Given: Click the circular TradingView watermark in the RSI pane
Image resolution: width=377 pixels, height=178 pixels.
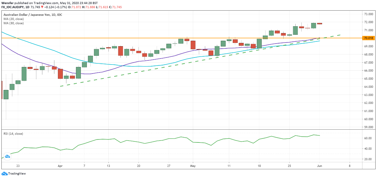Looking at the screenshot, I should tap(7, 156).
